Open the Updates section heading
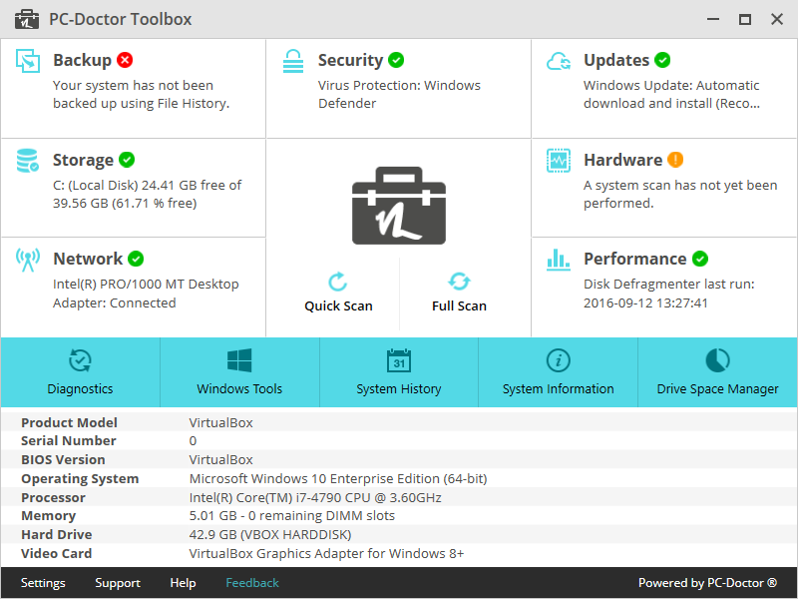798x599 pixels. tap(616, 60)
